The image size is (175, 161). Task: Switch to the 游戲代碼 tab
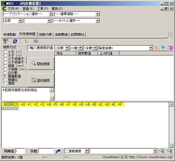45,35
